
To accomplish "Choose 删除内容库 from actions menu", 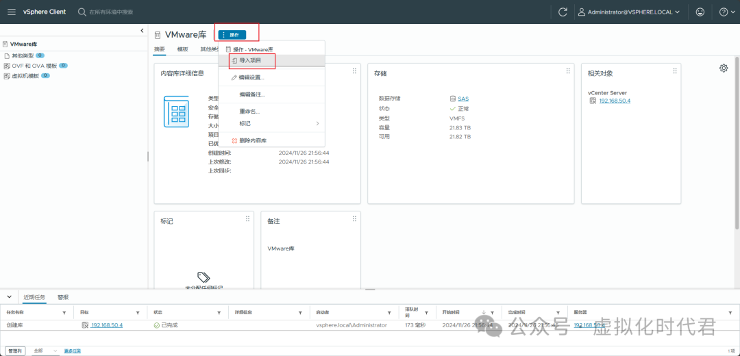I will point(271,140).
